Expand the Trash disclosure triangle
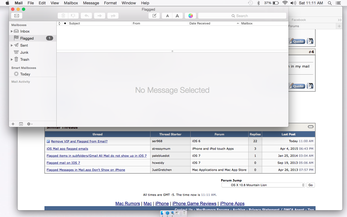 pos(12,59)
